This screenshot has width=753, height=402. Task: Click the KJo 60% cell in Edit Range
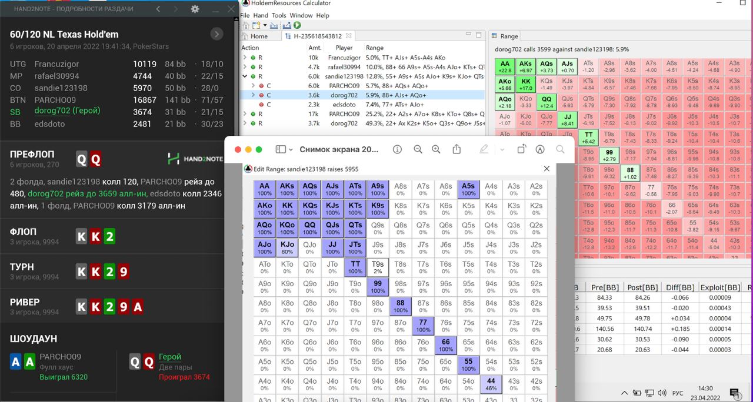(287, 248)
